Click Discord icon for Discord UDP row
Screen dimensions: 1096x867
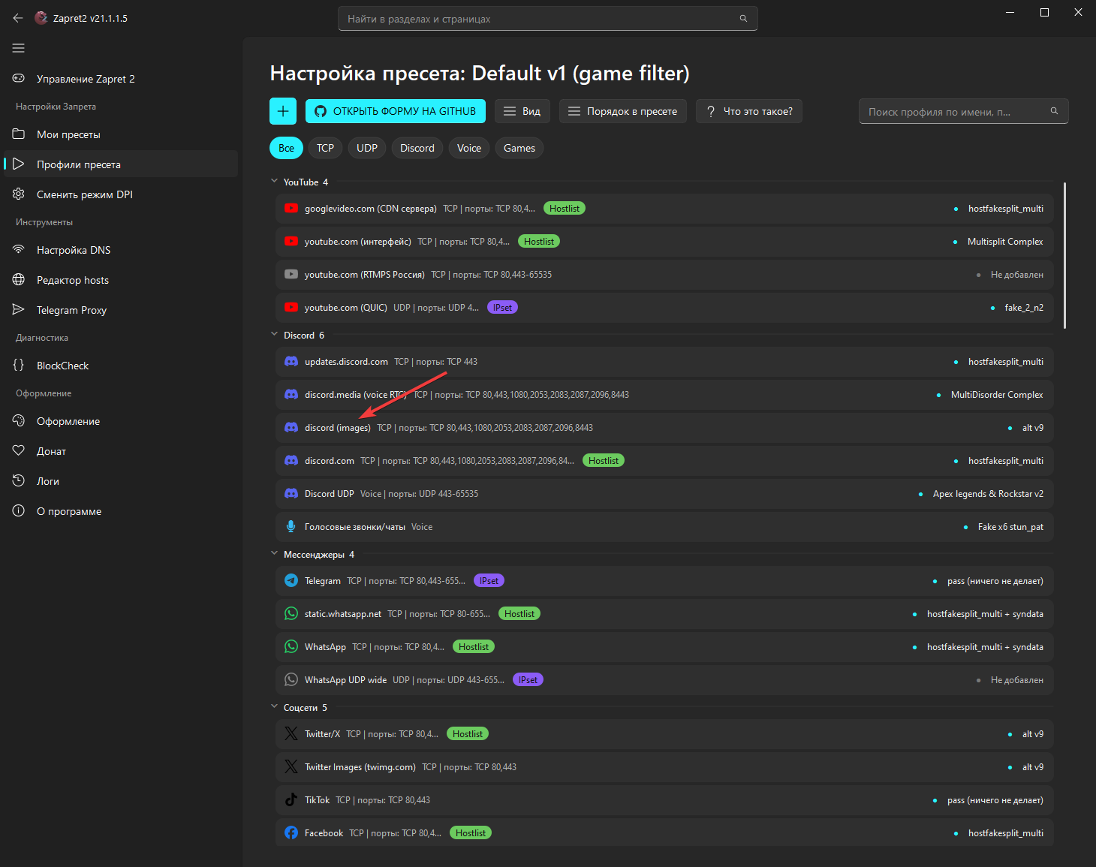[291, 494]
